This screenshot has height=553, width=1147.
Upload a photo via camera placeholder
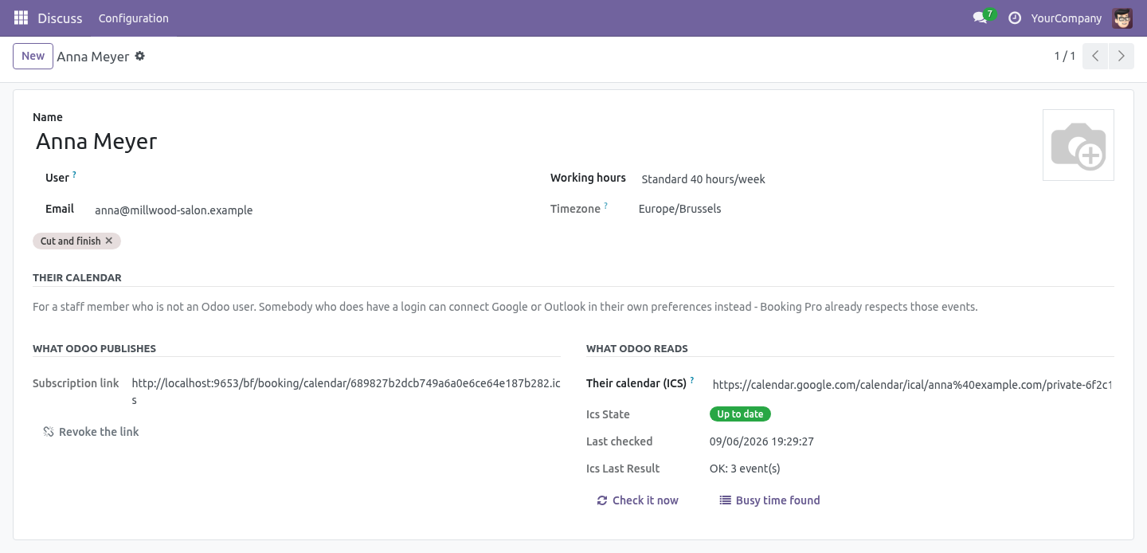1078,145
